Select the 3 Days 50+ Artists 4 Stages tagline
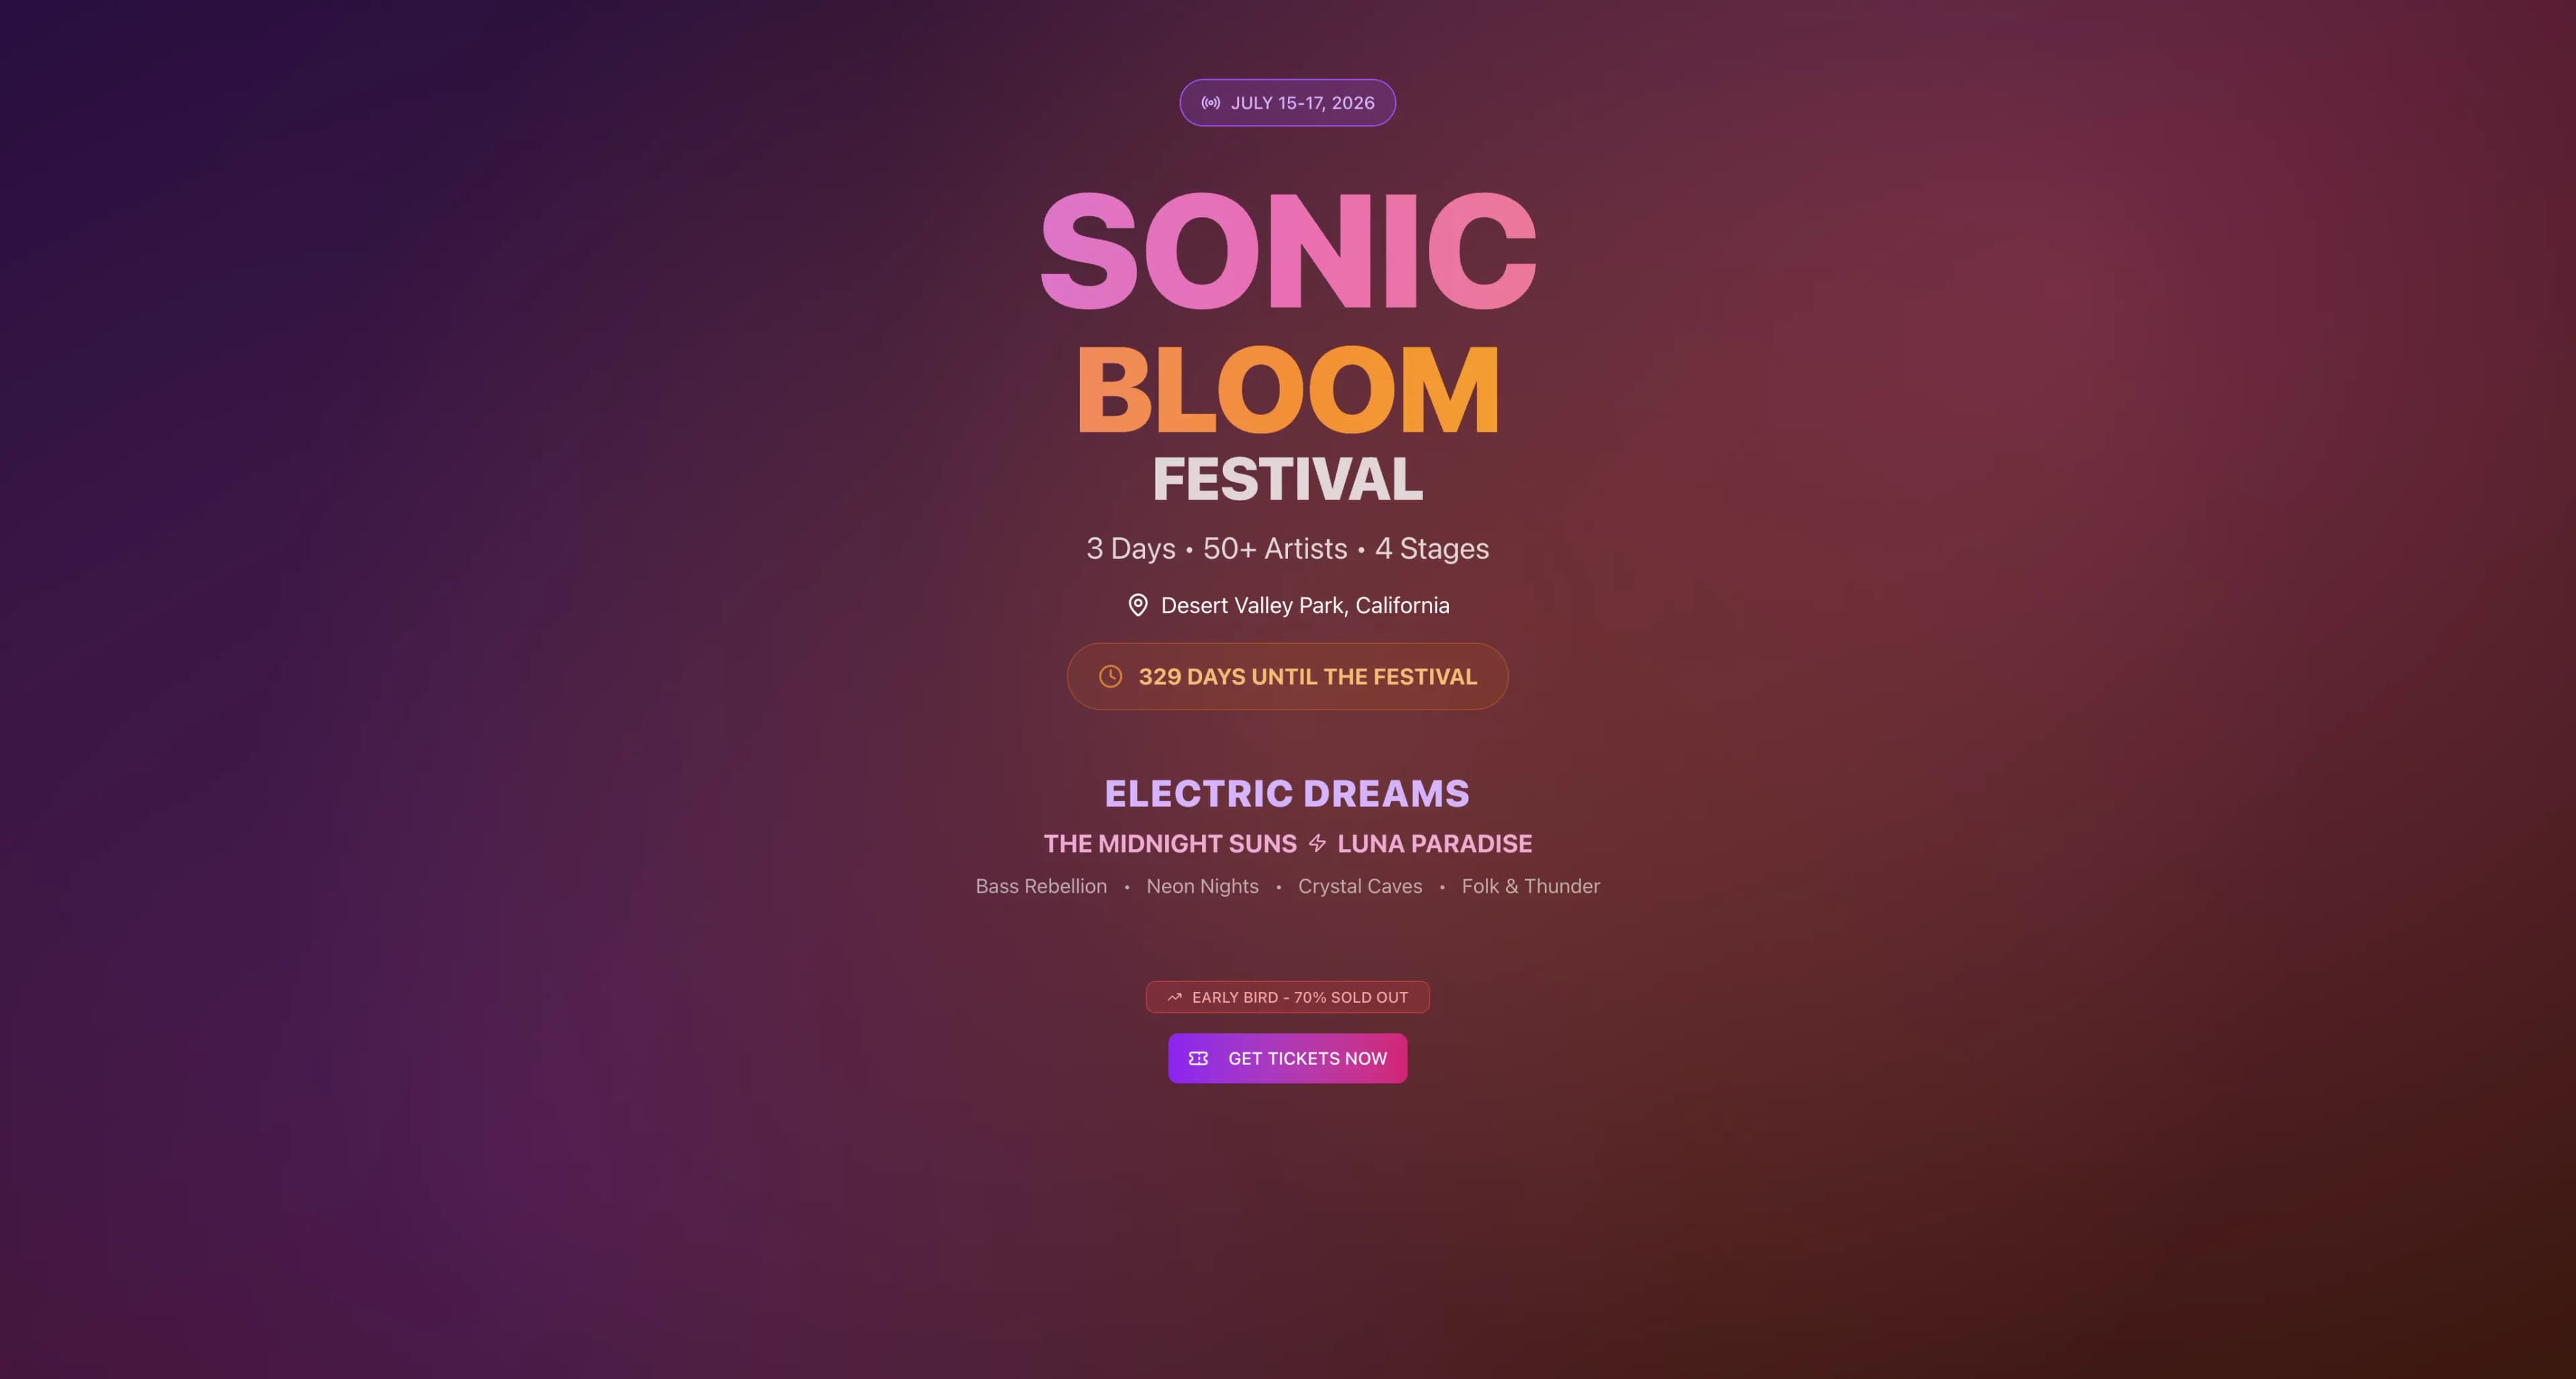This screenshot has height=1379, width=2576. (1288, 548)
